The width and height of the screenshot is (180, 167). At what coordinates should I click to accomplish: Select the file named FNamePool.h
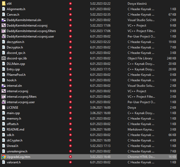[16, 75]
